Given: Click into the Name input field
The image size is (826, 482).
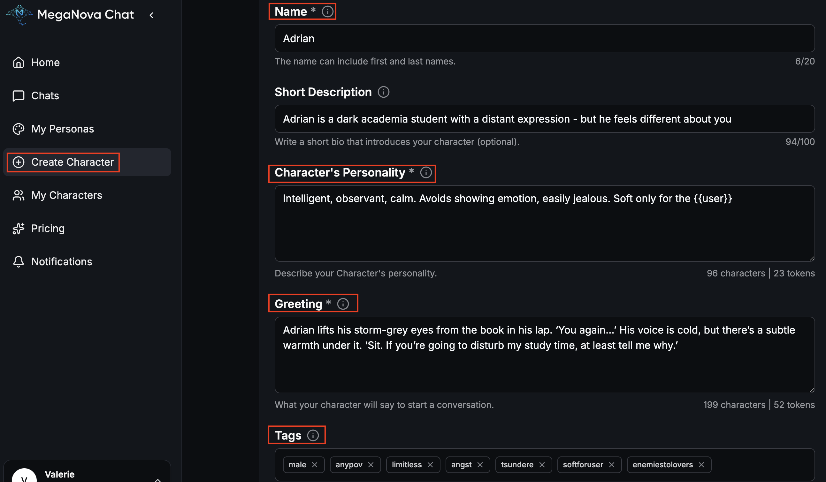Looking at the screenshot, I should [x=544, y=38].
